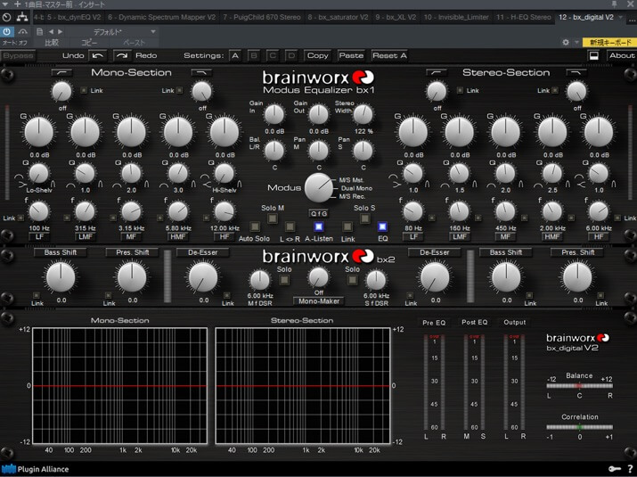Click the Mono-Section EQ graph

click(x=120, y=385)
